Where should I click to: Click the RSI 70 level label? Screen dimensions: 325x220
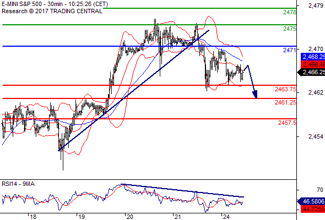pyautogui.click(x=320, y=190)
